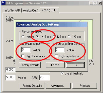Click the Volt at label
This screenshot has width=103, height=93.
22,78
